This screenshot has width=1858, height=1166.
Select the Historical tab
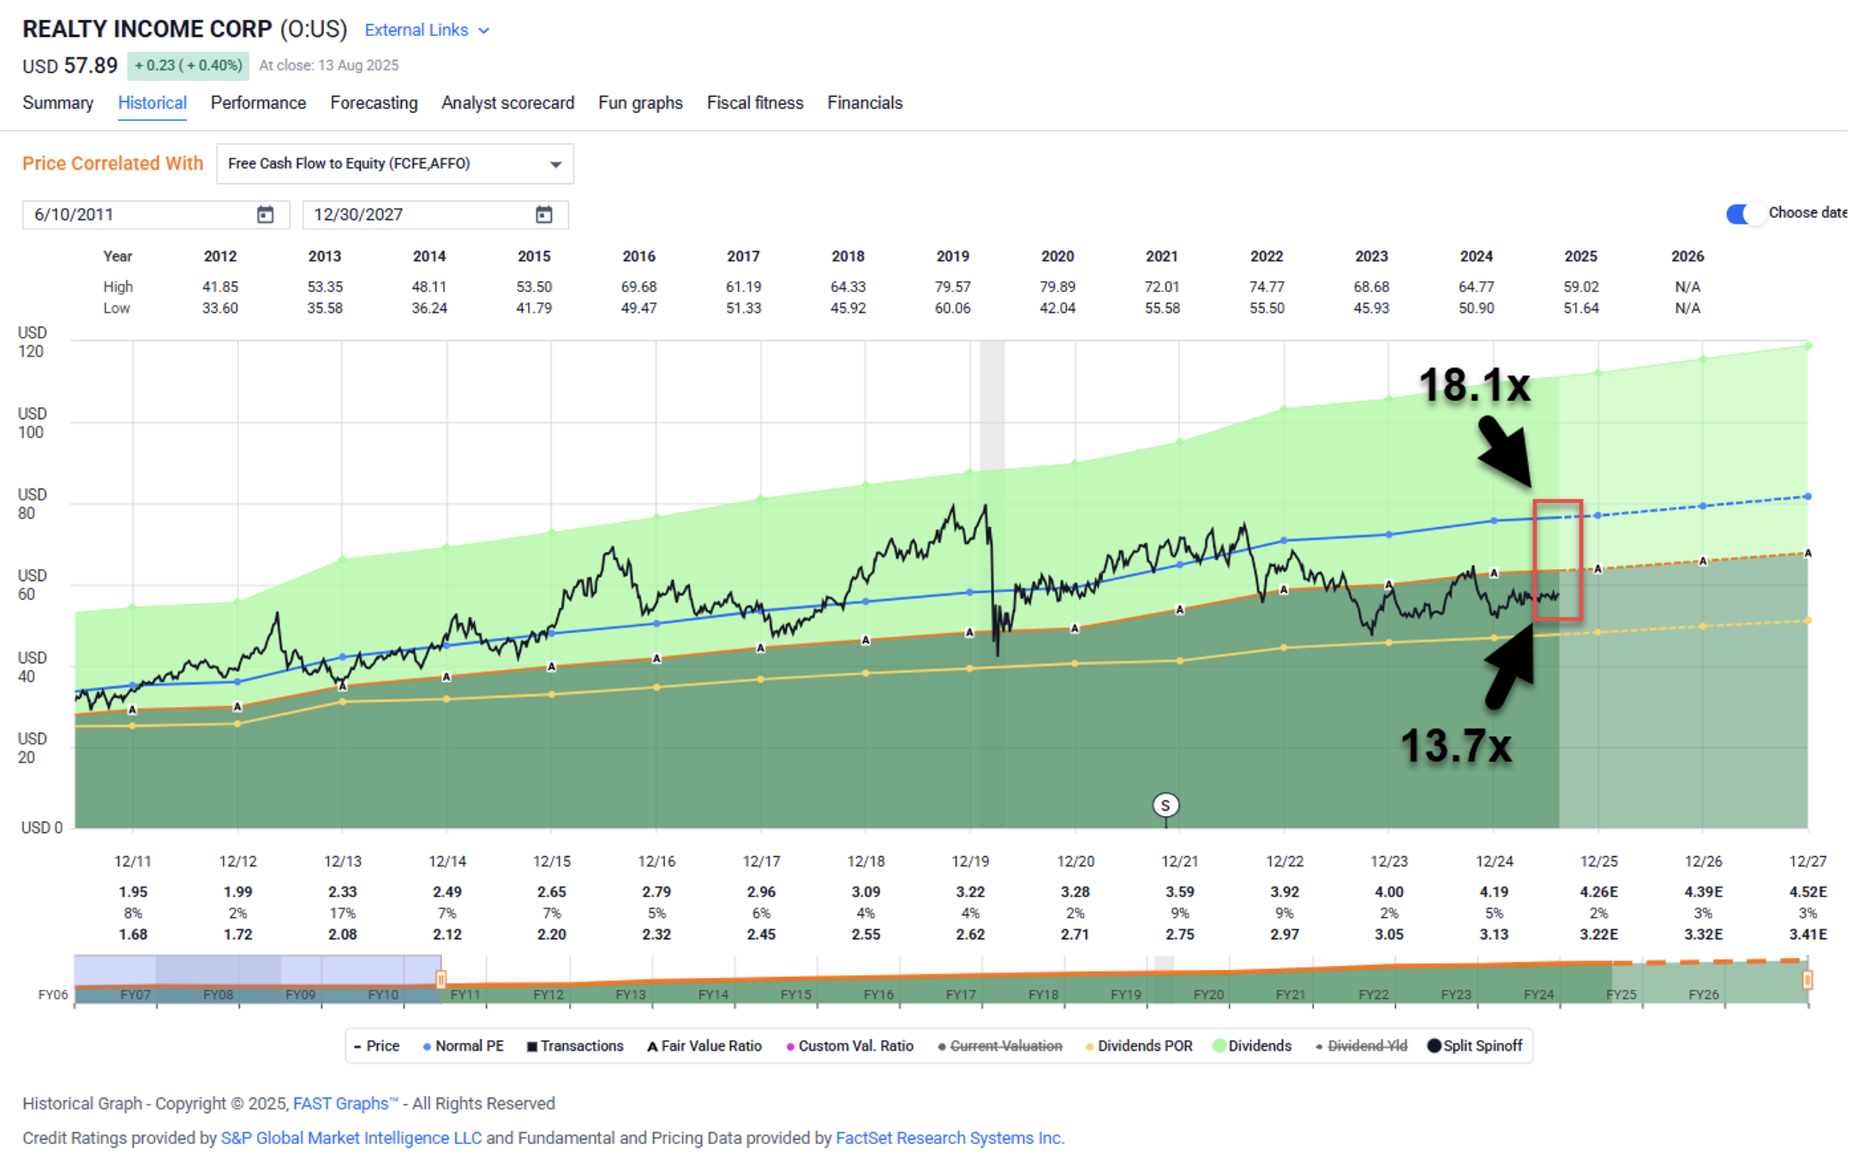152,103
